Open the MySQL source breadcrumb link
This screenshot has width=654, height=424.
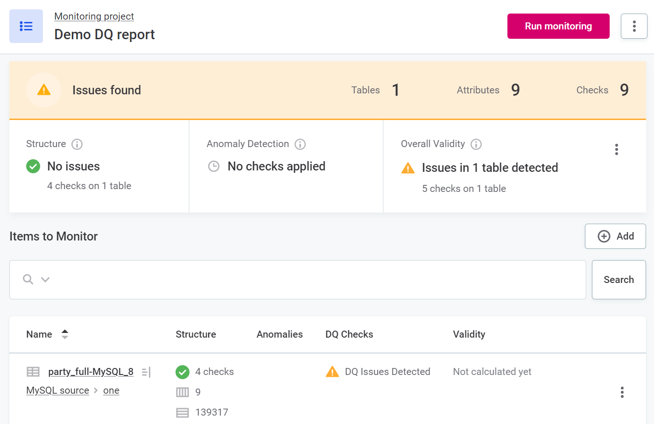tap(57, 390)
